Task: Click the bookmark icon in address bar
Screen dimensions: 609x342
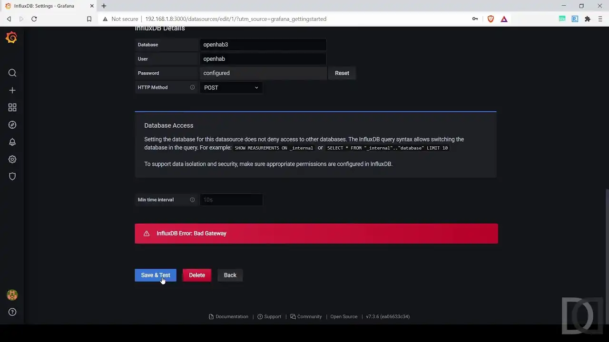Action: point(89,19)
